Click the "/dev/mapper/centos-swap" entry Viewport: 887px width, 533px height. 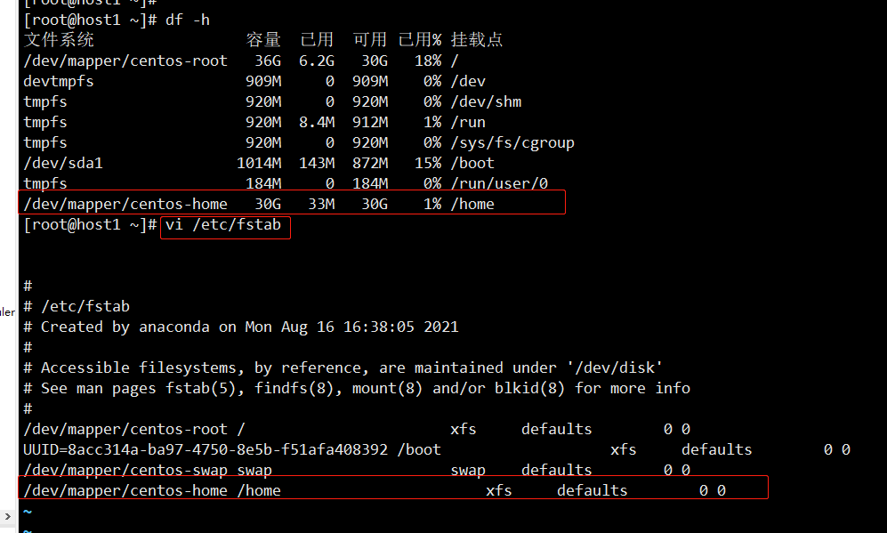click(125, 470)
